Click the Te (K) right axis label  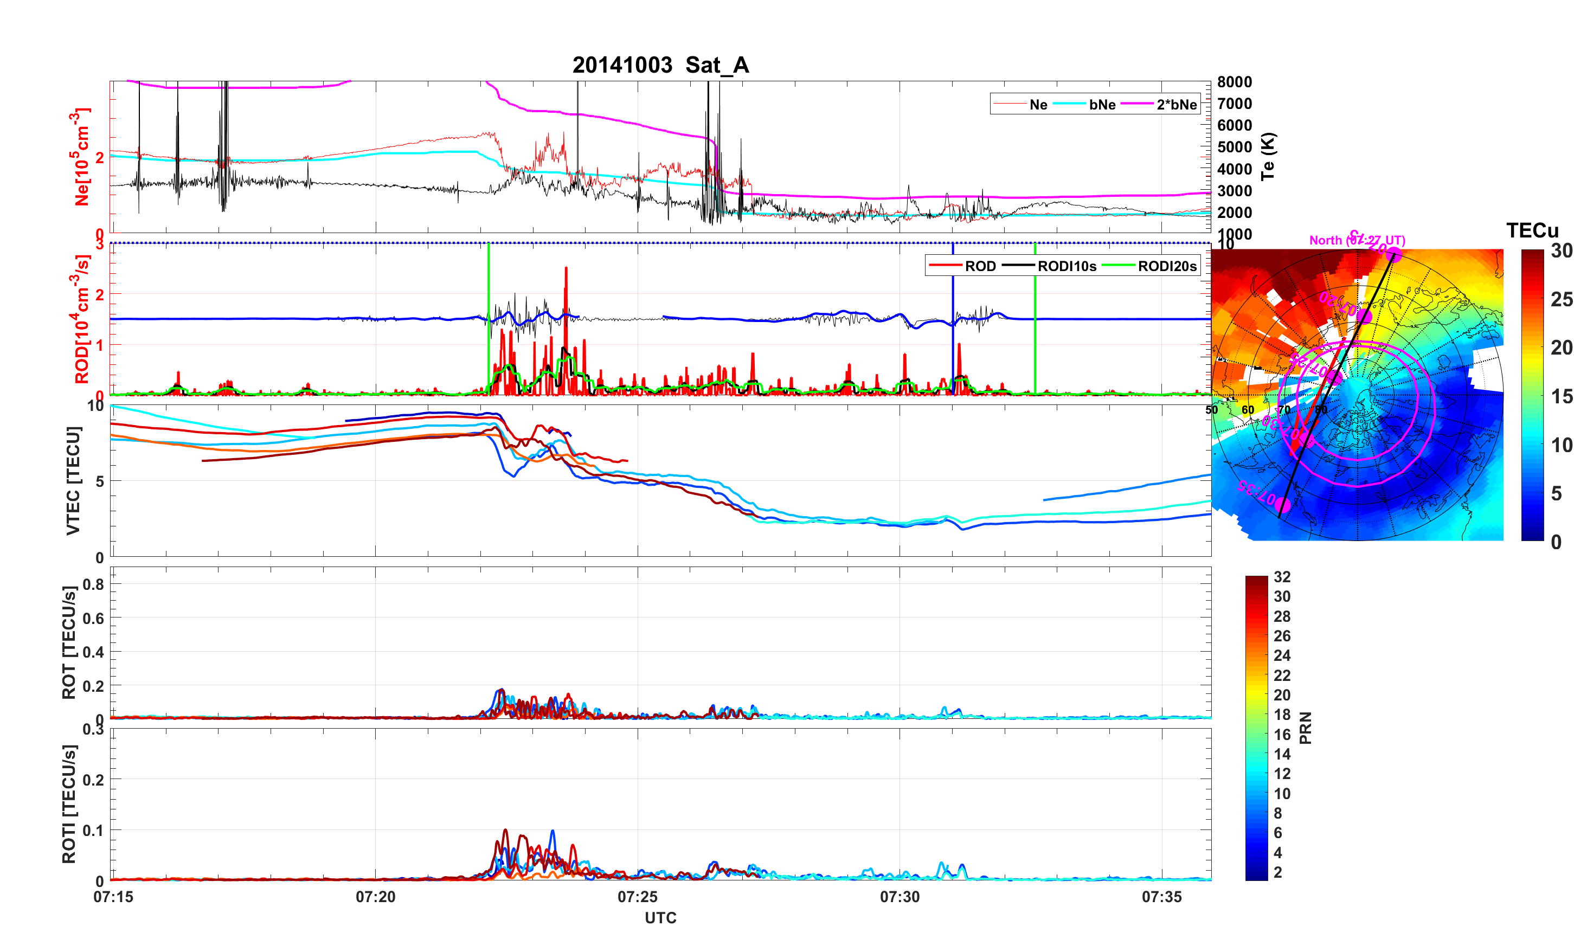pyautogui.click(x=1268, y=157)
